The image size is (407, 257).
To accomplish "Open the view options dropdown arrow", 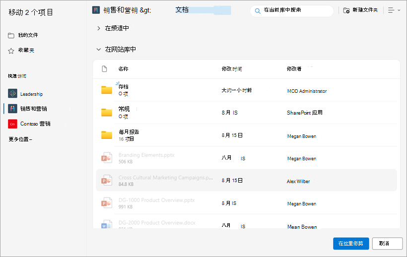I will coord(399,10).
